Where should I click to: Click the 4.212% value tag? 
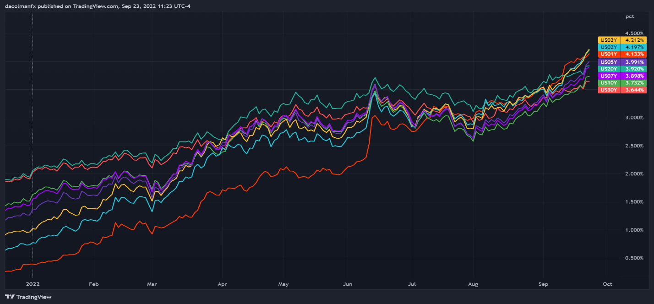point(633,40)
